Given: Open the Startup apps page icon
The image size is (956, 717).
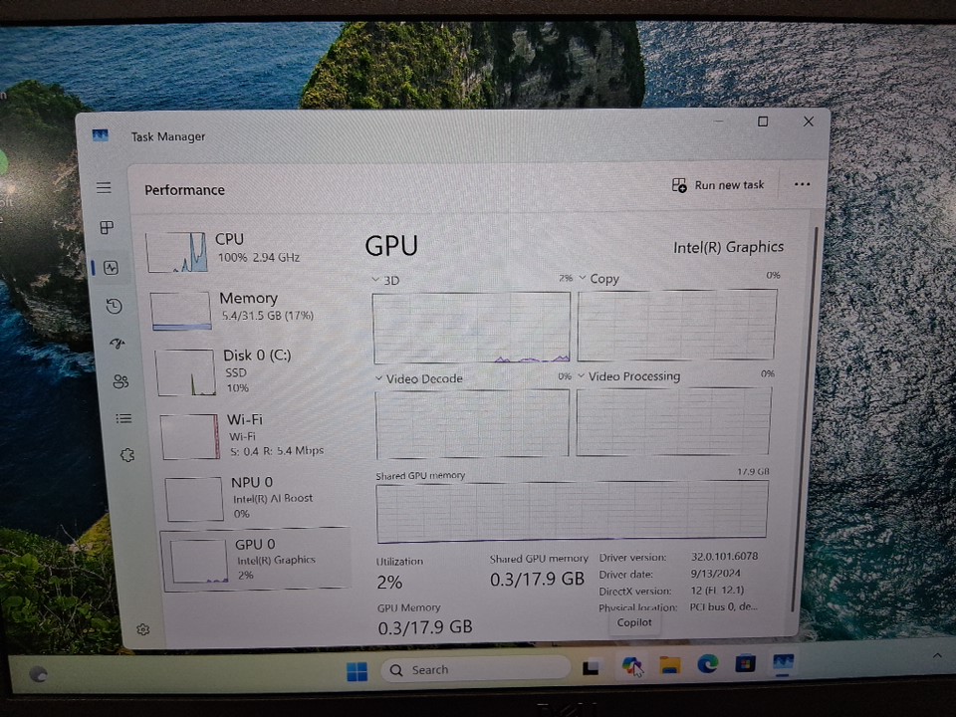Looking at the screenshot, I should (x=118, y=344).
